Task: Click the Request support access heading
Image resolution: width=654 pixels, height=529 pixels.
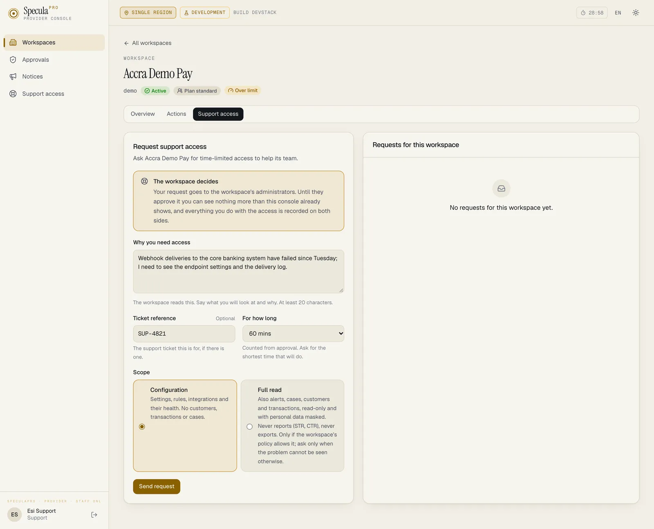Action: click(170, 147)
